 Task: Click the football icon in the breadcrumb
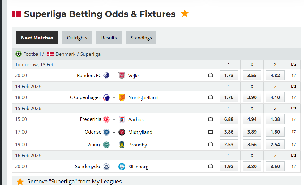pyautogui.click(x=19, y=54)
